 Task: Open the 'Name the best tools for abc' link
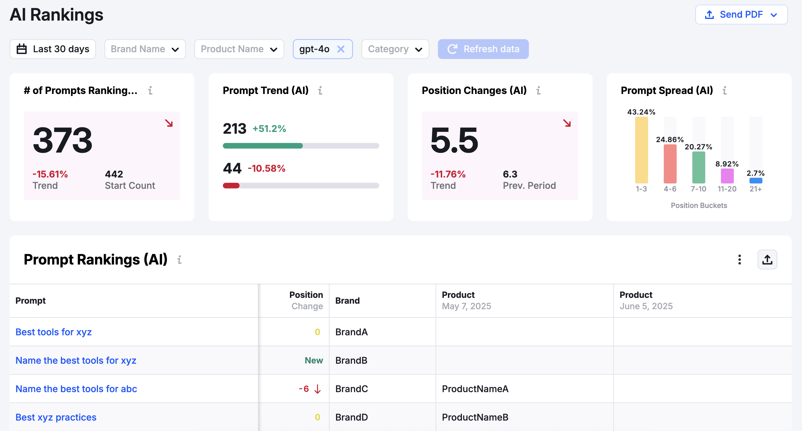pyautogui.click(x=76, y=389)
